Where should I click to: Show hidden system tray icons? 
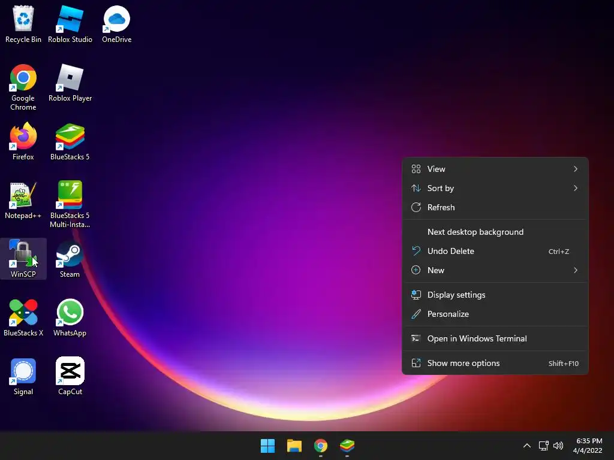coord(527,446)
